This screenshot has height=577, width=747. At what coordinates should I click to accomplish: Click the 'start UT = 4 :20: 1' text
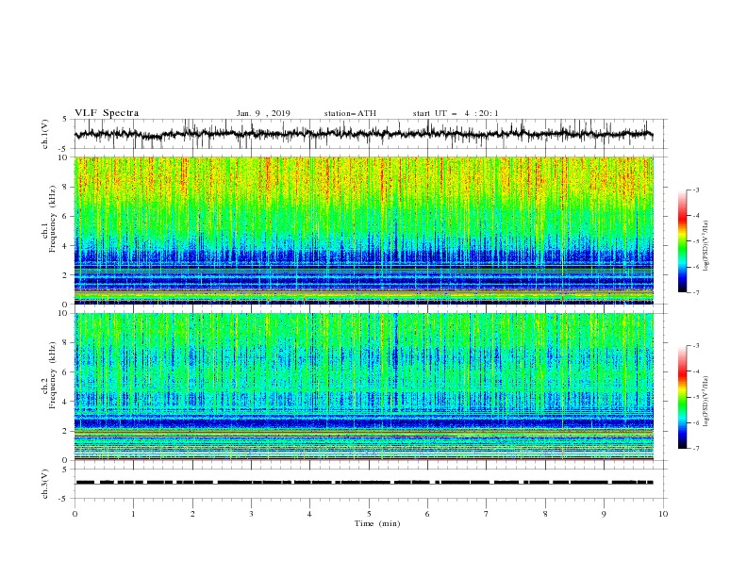(x=455, y=113)
